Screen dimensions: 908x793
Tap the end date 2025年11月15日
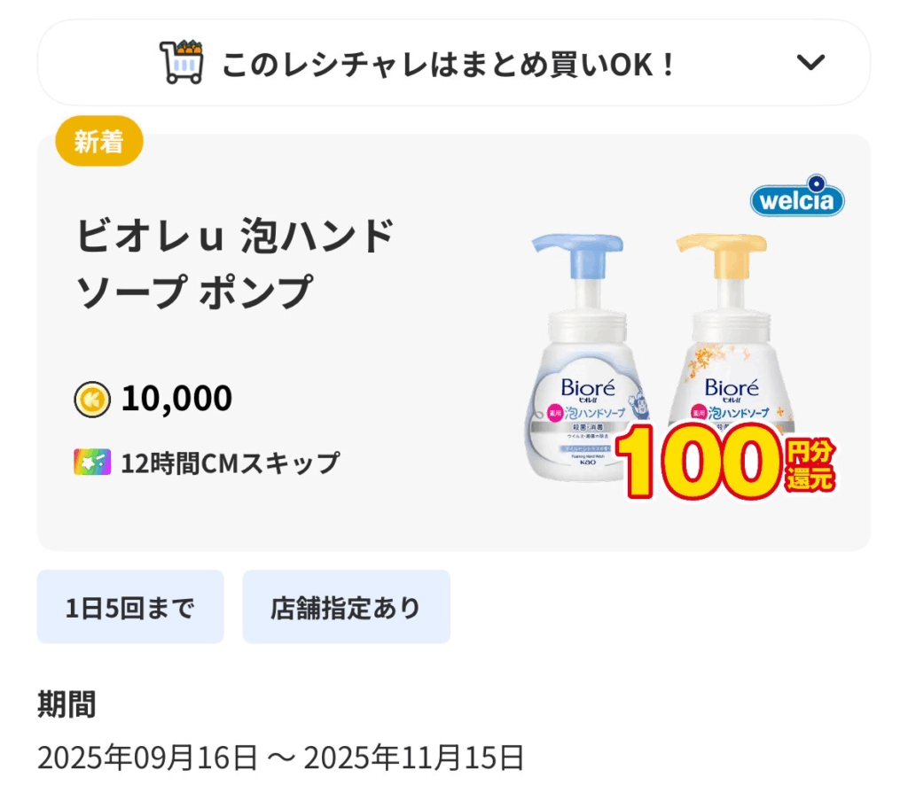(414, 758)
